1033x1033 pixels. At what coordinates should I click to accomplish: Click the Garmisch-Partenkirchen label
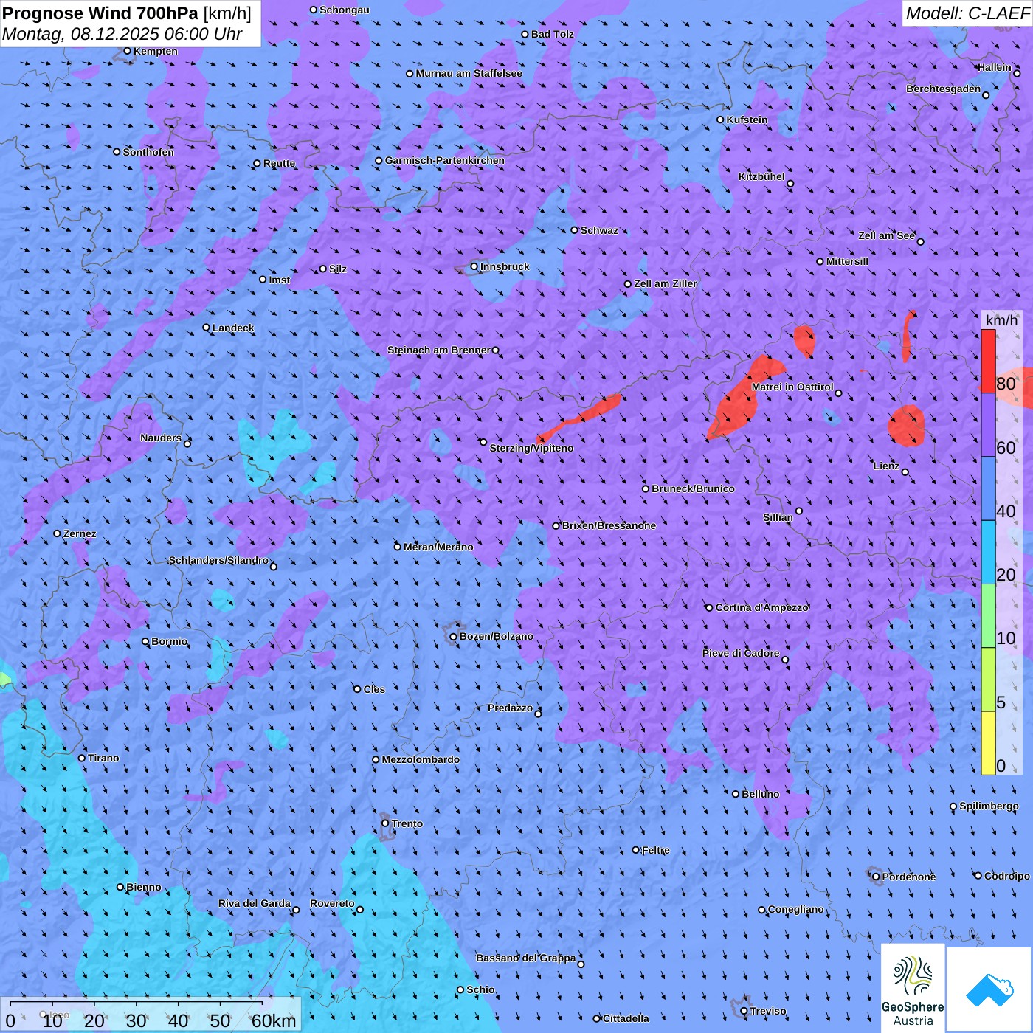tap(445, 160)
